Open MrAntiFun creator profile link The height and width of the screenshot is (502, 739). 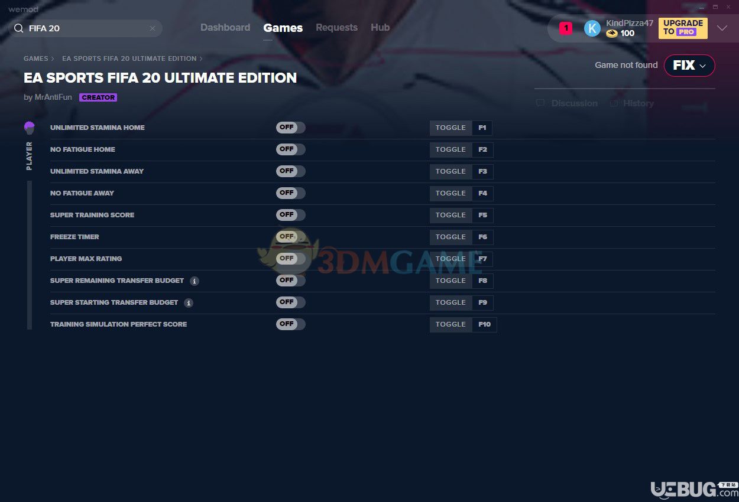[x=53, y=97]
